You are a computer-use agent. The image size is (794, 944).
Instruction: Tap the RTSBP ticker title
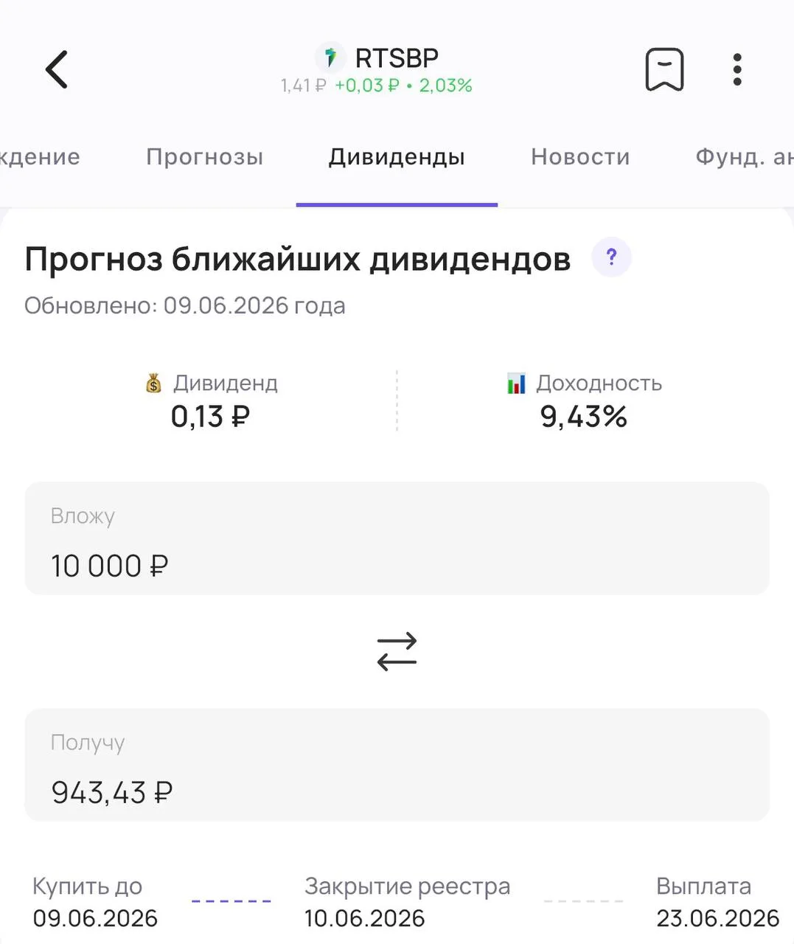[397, 58]
